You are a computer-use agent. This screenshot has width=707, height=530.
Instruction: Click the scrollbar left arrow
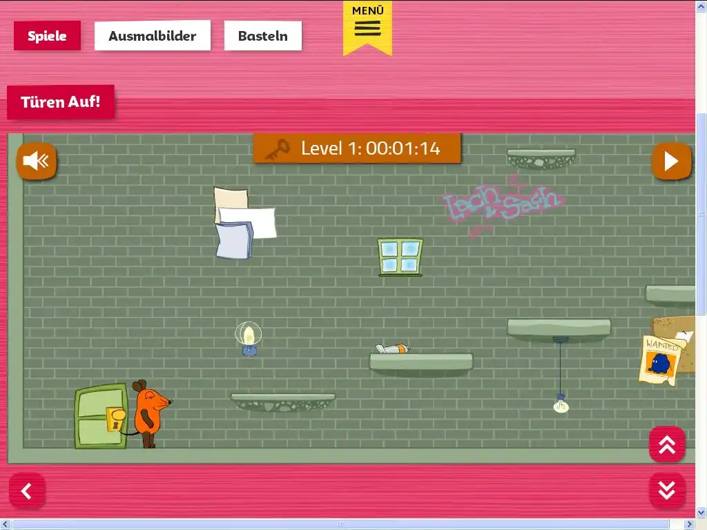5,524
